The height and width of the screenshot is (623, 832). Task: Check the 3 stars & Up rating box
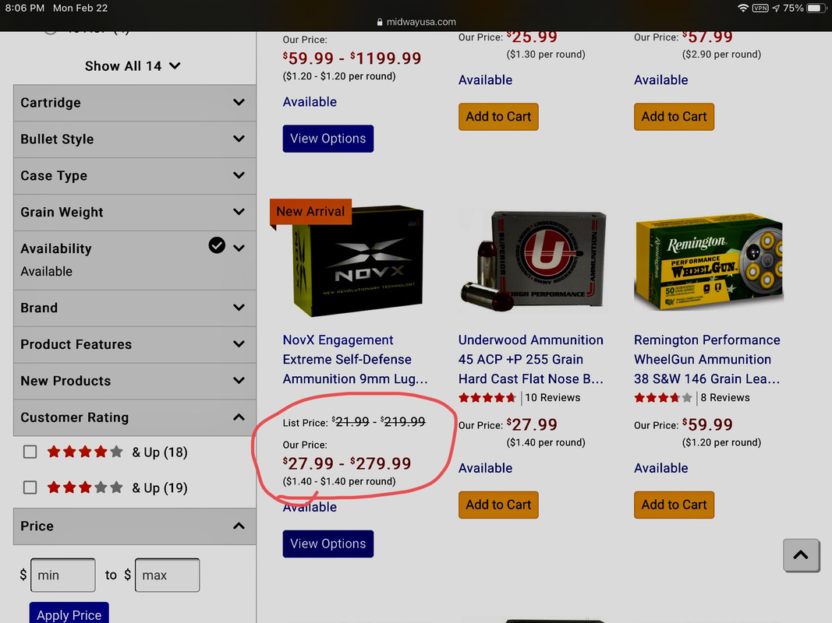pyautogui.click(x=30, y=487)
